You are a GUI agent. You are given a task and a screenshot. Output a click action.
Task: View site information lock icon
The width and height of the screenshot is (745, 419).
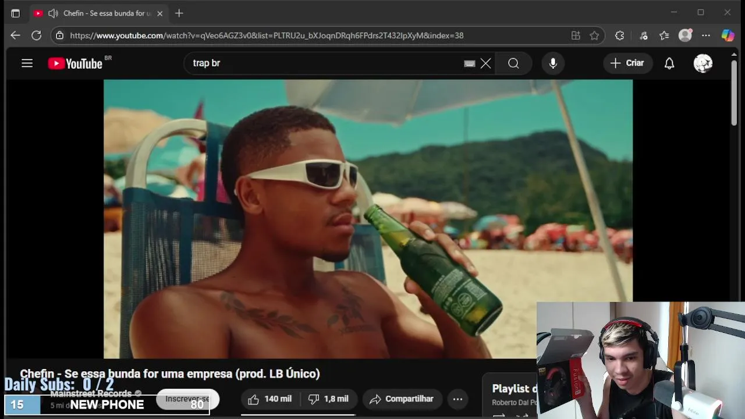[x=59, y=35]
